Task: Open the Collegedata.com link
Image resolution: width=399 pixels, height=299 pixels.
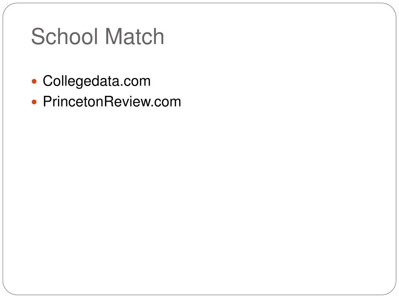Action: (97, 82)
